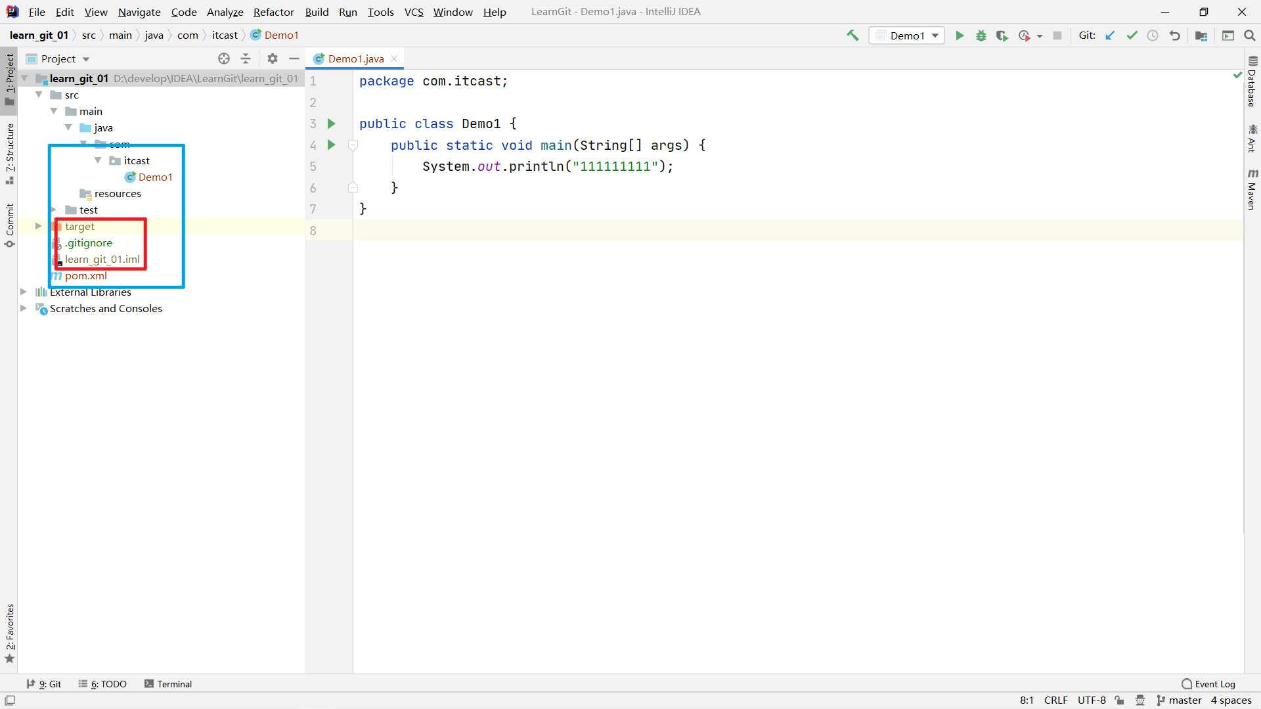
Task: Expand Scratches and Consoles
Action: click(24, 308)
